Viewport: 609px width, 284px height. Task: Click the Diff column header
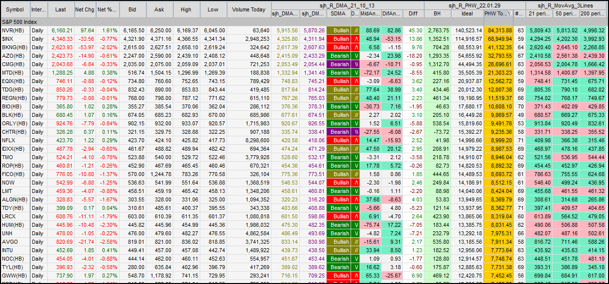click(x=413, y=14)
